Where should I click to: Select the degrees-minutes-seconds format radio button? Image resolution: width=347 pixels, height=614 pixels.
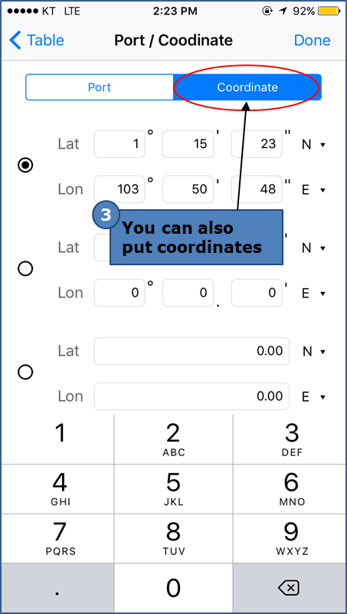click(25, 166)
